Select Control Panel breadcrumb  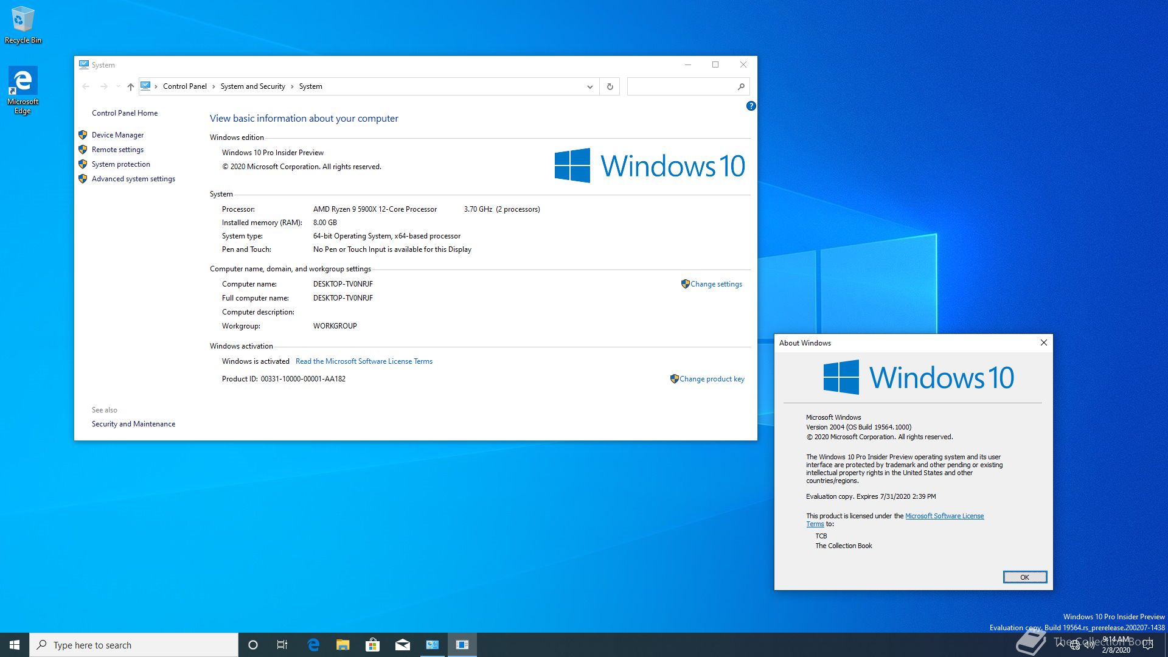click(x=184, y=86)
